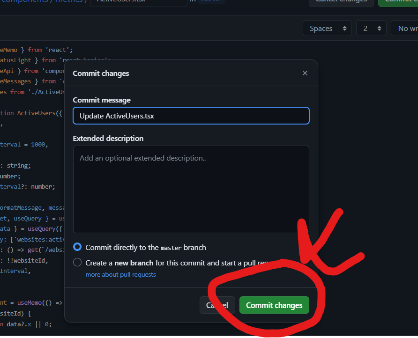This screenshot has height=338, width=418.
Task: Click the top-right green Commit button
Action: click(x=398, y=1)
